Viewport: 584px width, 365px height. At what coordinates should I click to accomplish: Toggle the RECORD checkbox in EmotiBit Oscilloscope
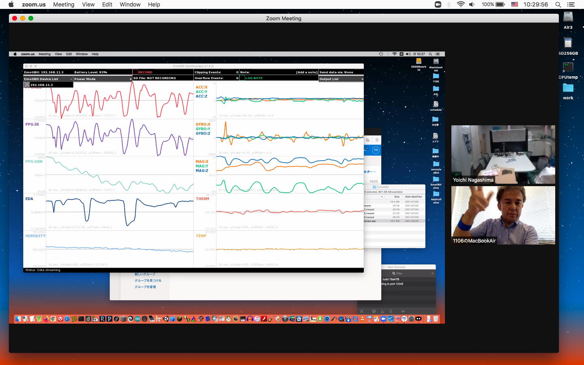(x=135, y=72)
